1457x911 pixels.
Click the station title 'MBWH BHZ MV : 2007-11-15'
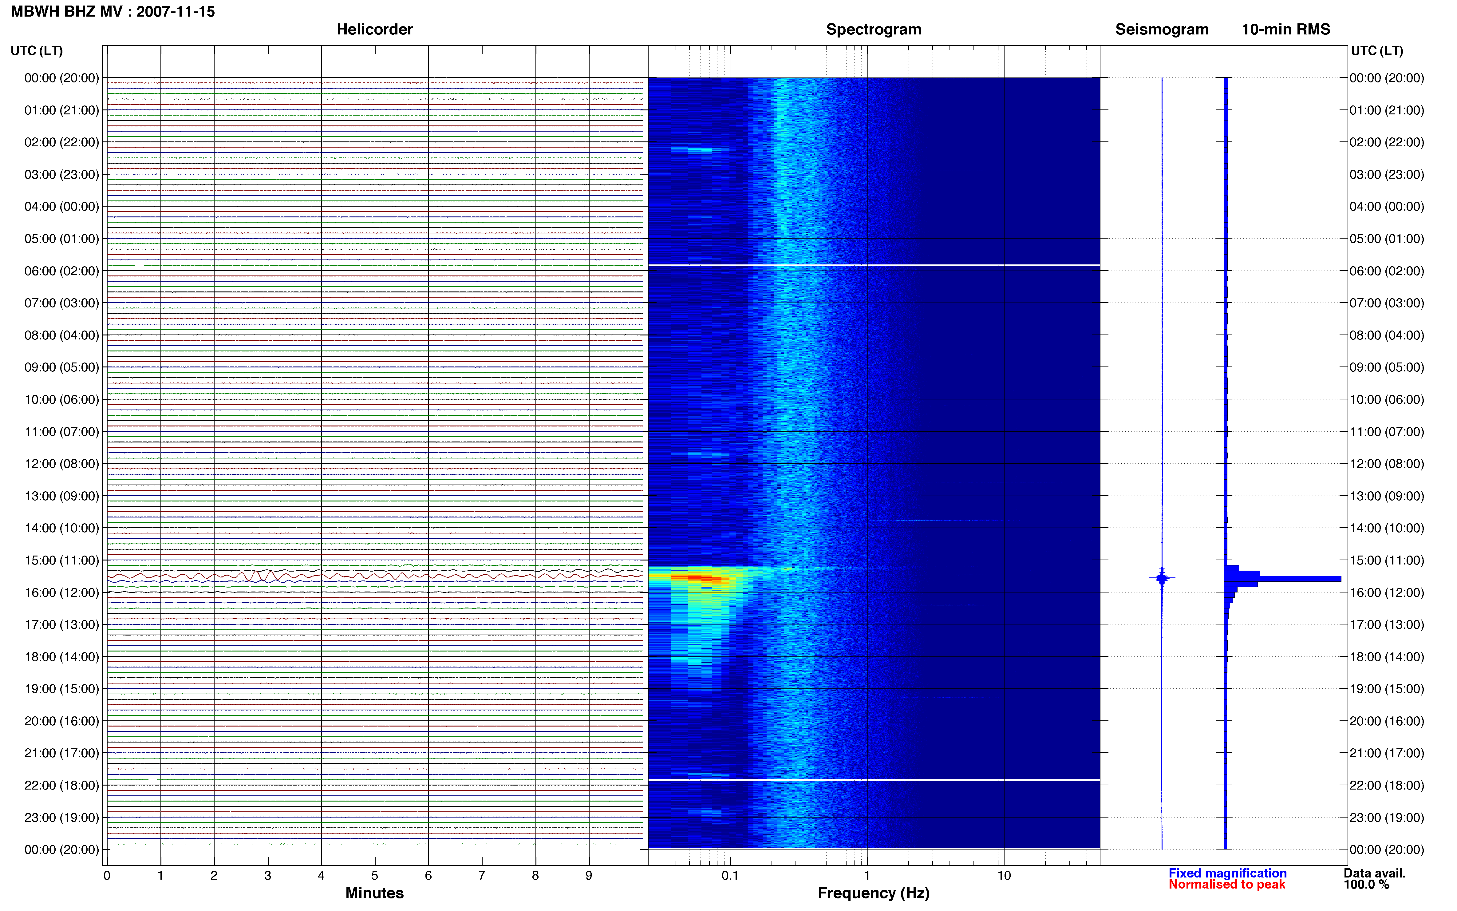click(x=113, y=11)
